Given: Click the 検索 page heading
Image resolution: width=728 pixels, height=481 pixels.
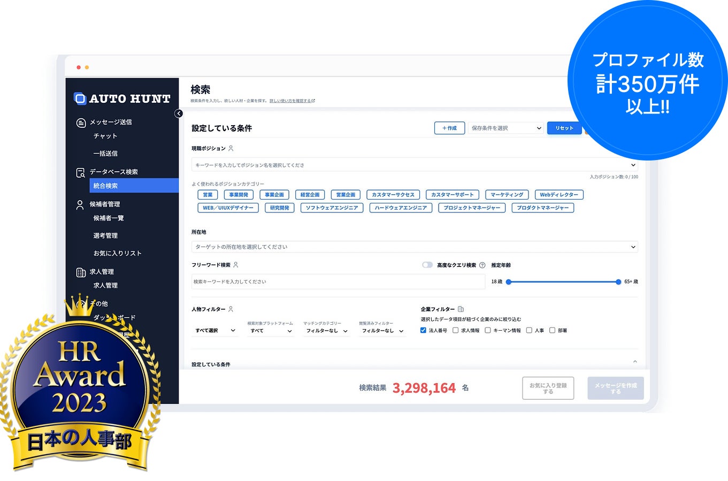Looking at the screenshot, I should tap(201, 90).
